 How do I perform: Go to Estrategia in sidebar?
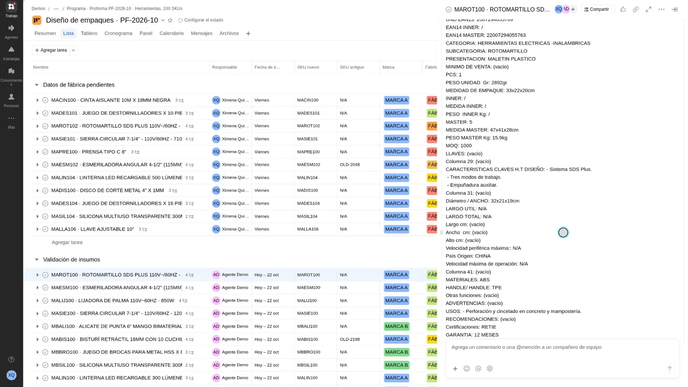point(11,53)
